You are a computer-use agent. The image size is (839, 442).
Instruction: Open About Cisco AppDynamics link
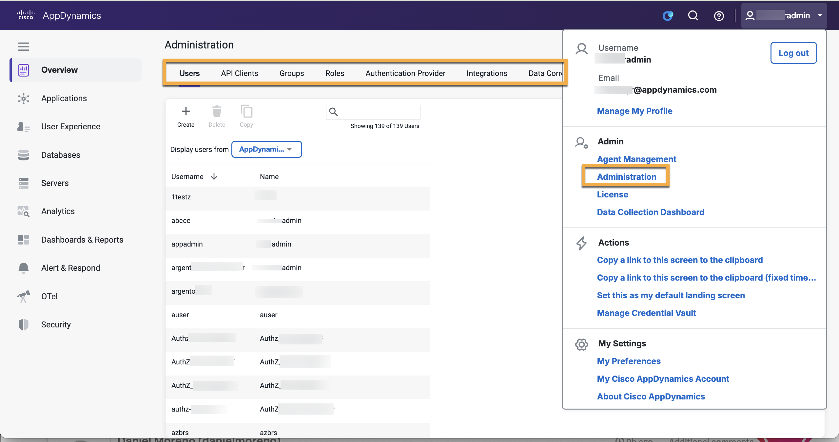coord(651,396)
